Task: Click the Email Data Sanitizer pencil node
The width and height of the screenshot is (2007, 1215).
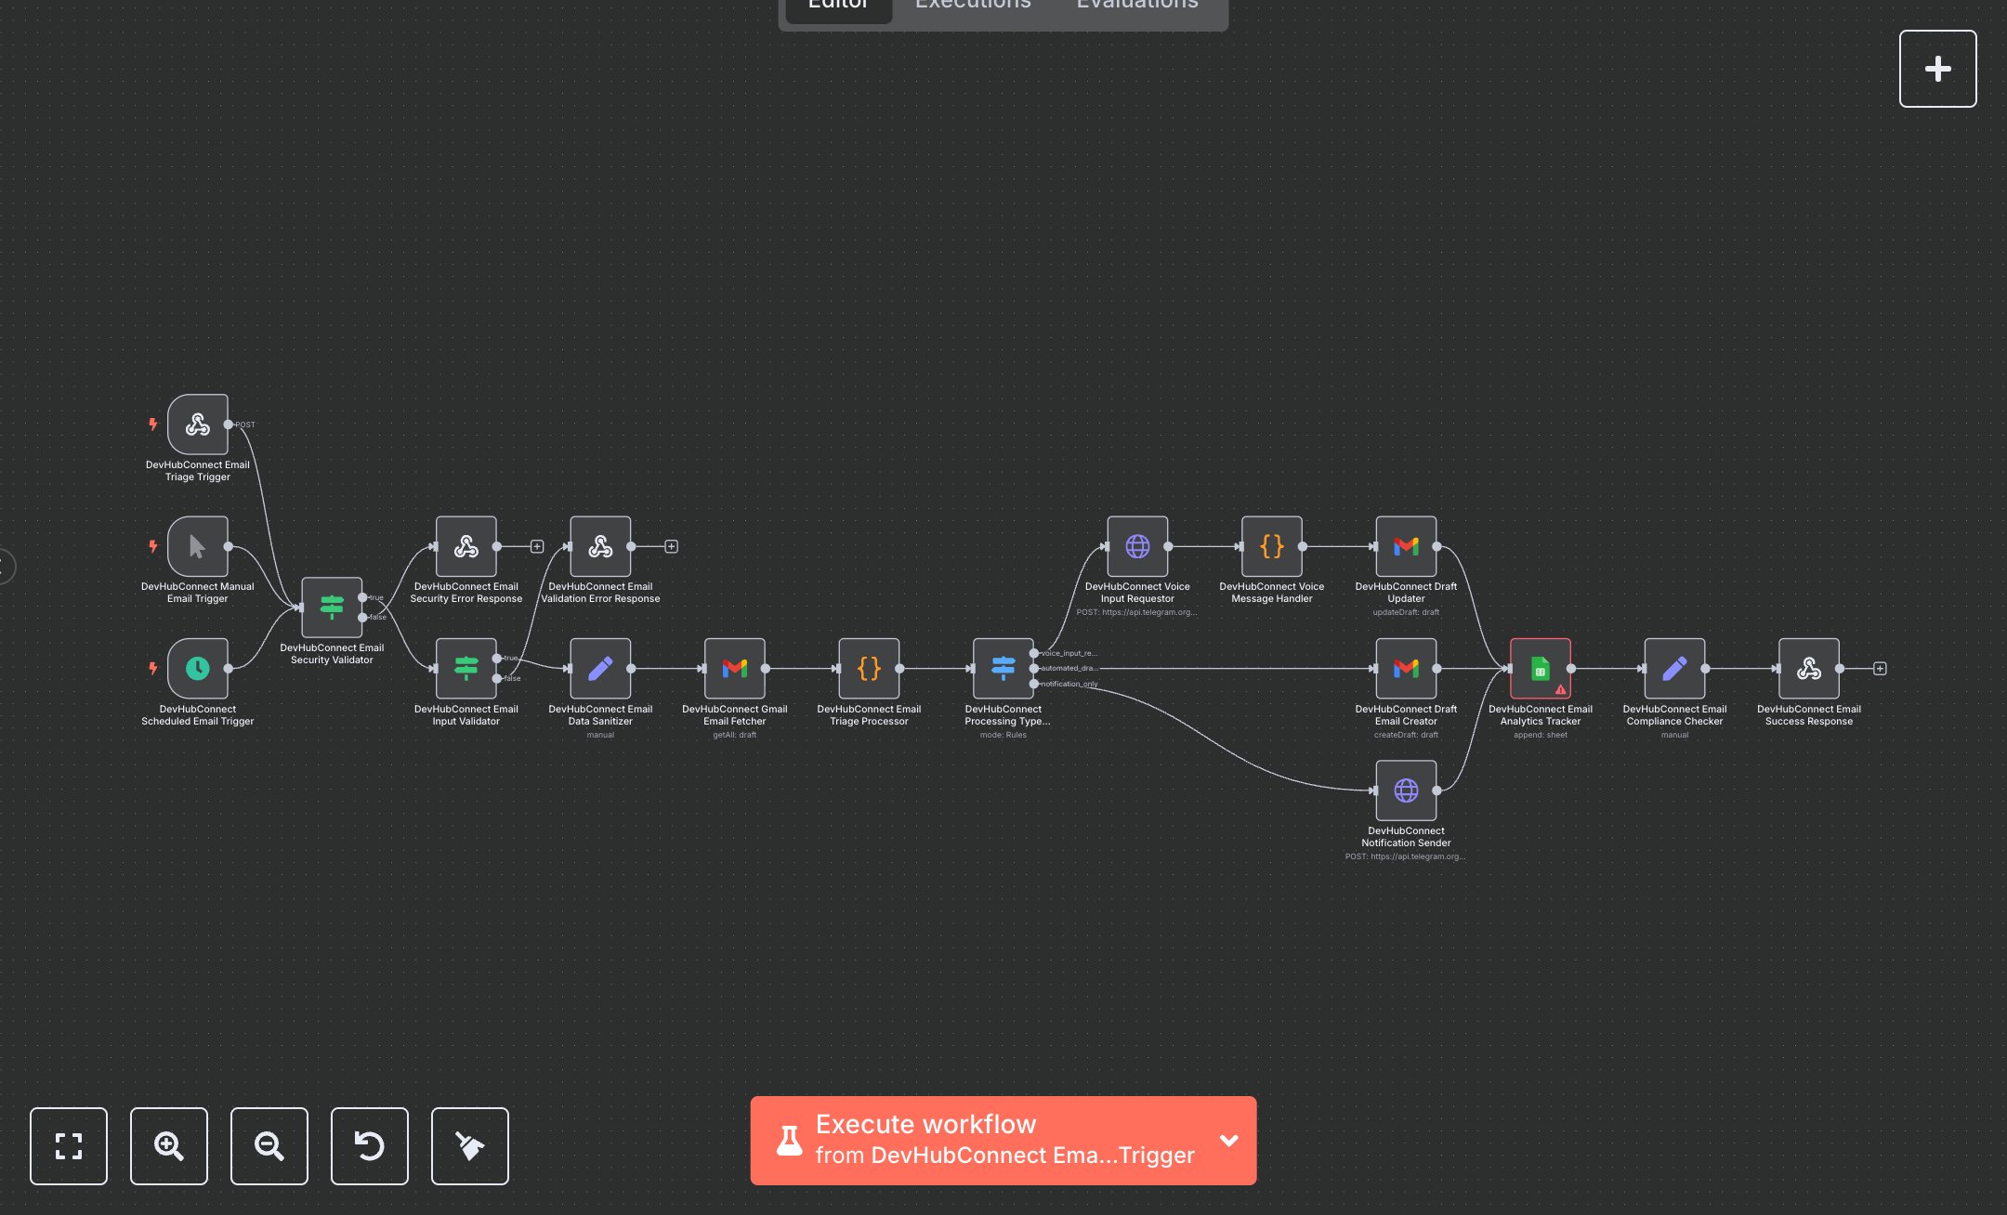Action: pyautogui.click(x=600, y=668)
